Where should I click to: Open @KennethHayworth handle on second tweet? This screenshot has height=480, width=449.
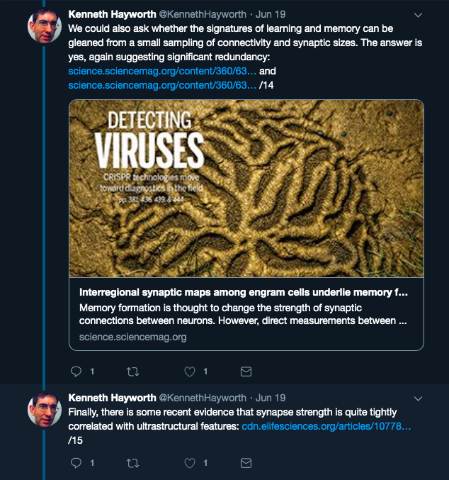203,398
